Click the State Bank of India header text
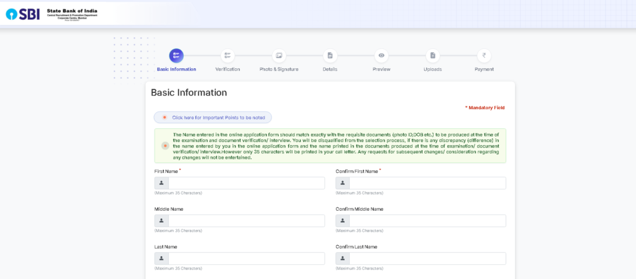Screen dimensions: 636x279 72,11
